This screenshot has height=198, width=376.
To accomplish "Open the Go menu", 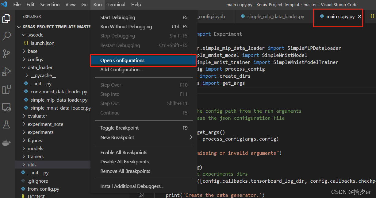I will (85, 4).
